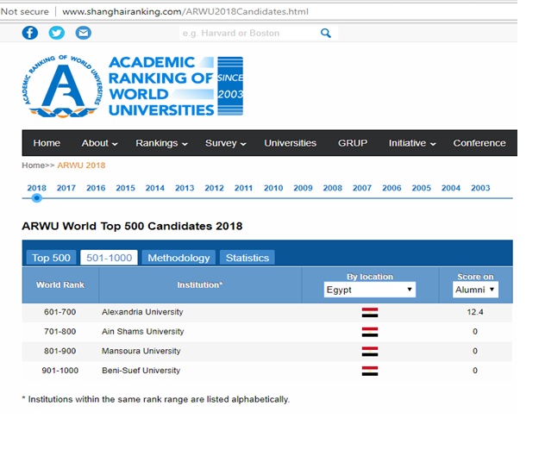Select year 2004 on timeline

(451, 188)
